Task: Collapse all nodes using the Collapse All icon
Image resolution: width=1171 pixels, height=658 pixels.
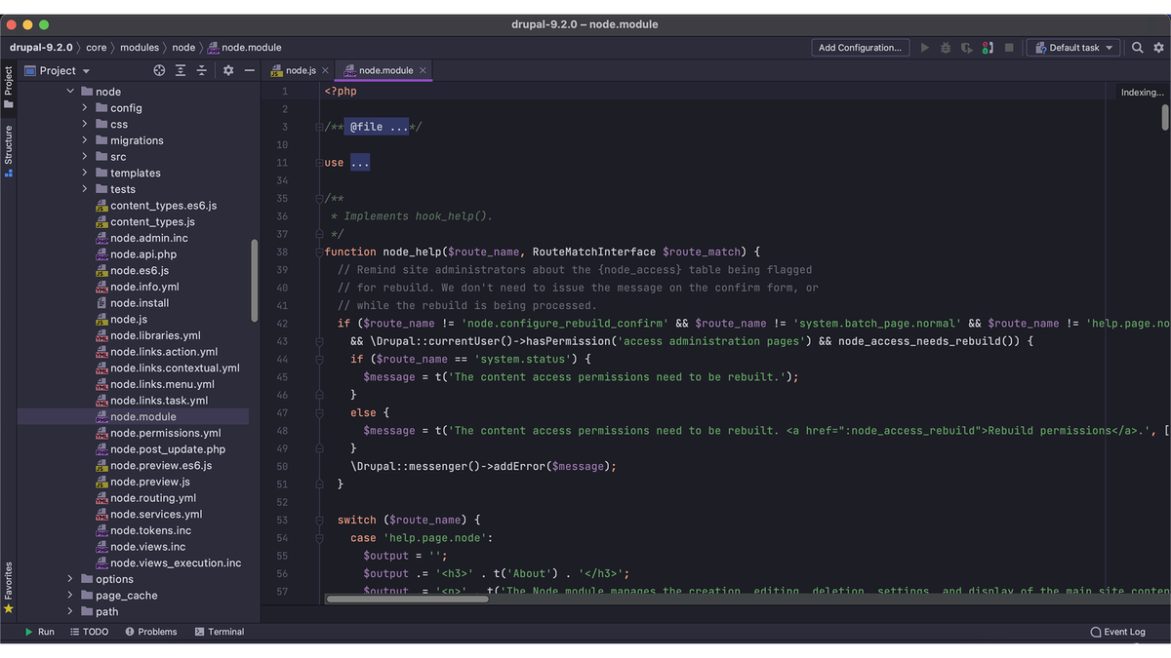Action: tap(202, 69)
